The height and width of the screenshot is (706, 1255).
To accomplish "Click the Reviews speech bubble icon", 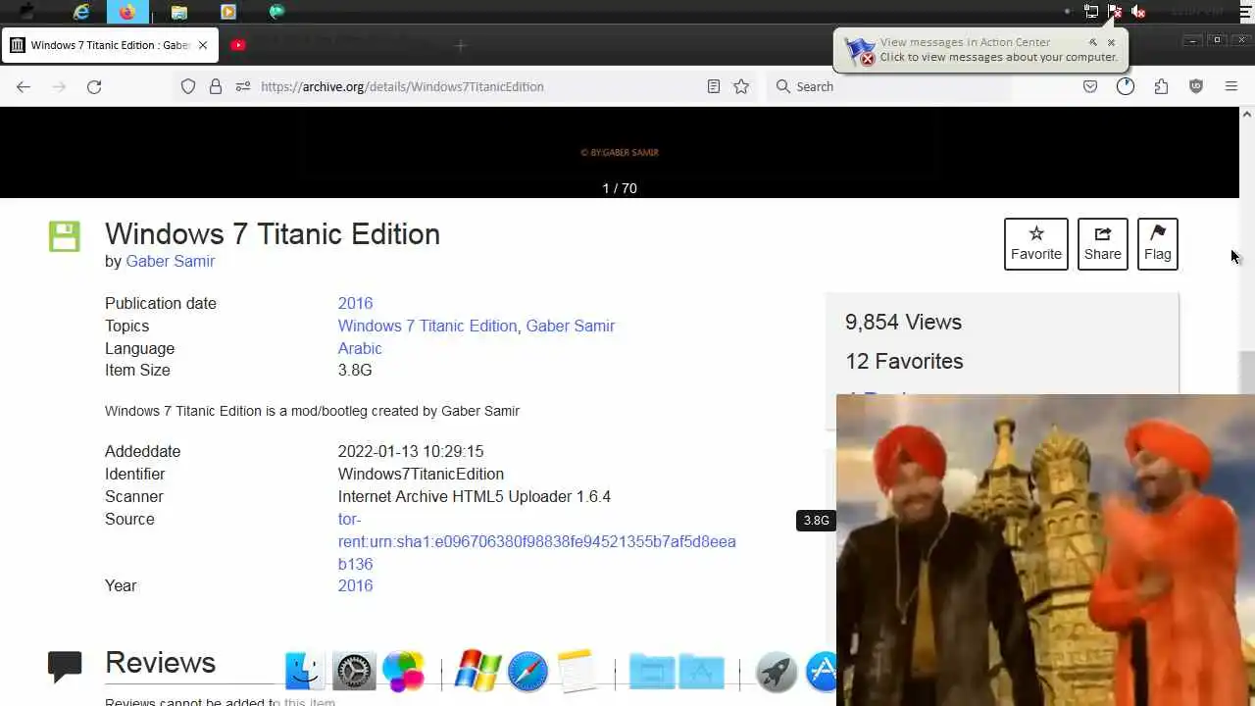I will [x=65, y=666].
